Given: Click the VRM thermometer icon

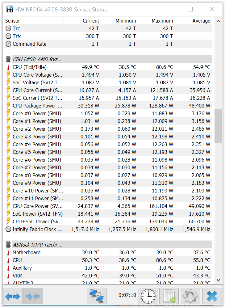Looking at the screenshot, I should click(x=8, y=276).
